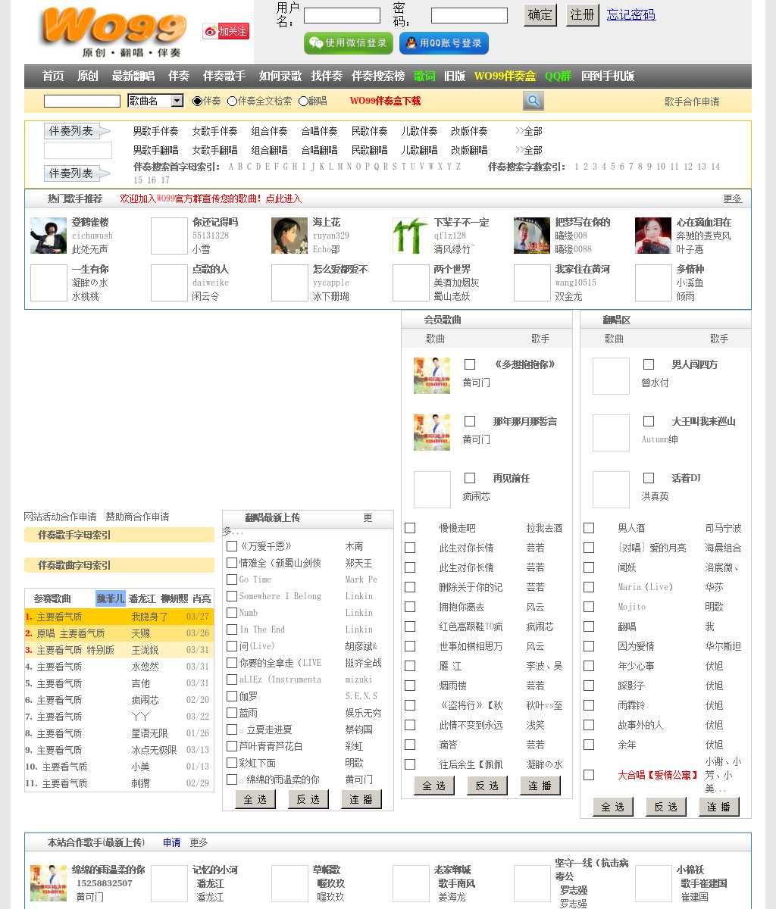Click first 伴奏列表 arrow button

77,131
